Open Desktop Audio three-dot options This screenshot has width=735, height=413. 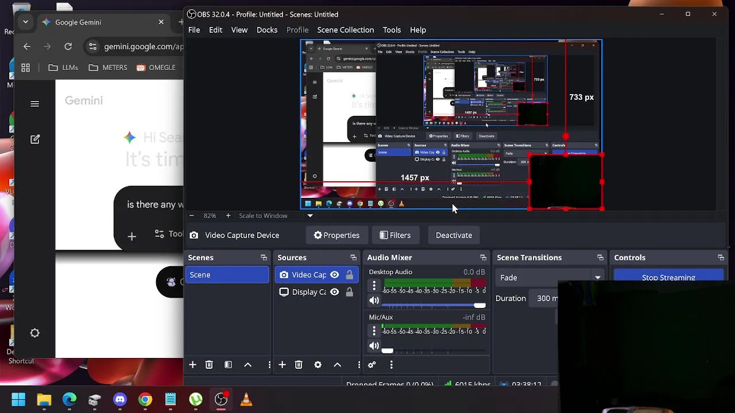pos(374,285)
